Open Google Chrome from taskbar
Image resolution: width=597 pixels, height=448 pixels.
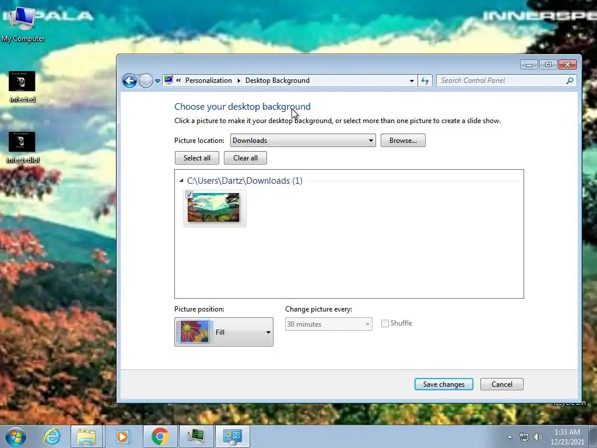point(160,436)
